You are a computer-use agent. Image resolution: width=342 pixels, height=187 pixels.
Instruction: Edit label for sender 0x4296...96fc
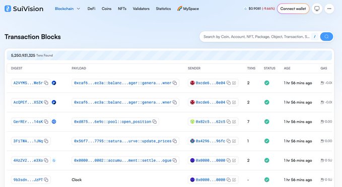(234, 141)
